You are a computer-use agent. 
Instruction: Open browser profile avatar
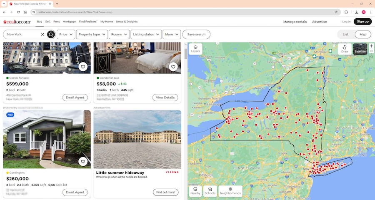[x=363, y=12]
